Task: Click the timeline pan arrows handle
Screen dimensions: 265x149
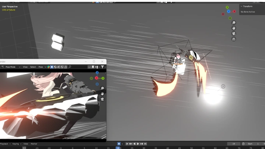Action: (24, 148)
